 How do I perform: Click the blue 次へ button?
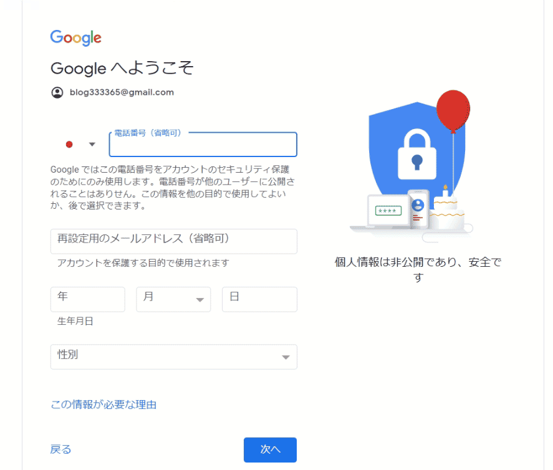click(270, 449)
